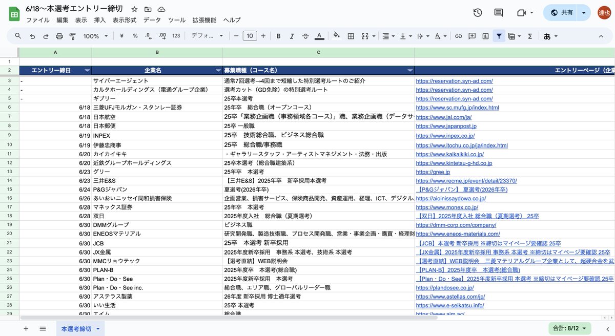Open the https://gree.jp link
Viewport: 615px width, 336px height.
[433, 172]
